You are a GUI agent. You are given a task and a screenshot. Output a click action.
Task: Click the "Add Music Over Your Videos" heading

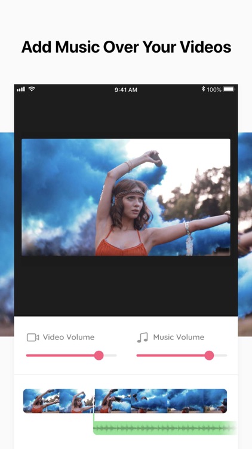126,47
